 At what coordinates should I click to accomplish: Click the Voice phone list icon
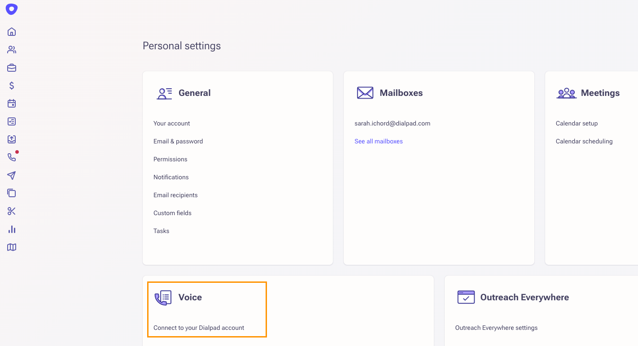pyautogui.click(x=163, y=298)
